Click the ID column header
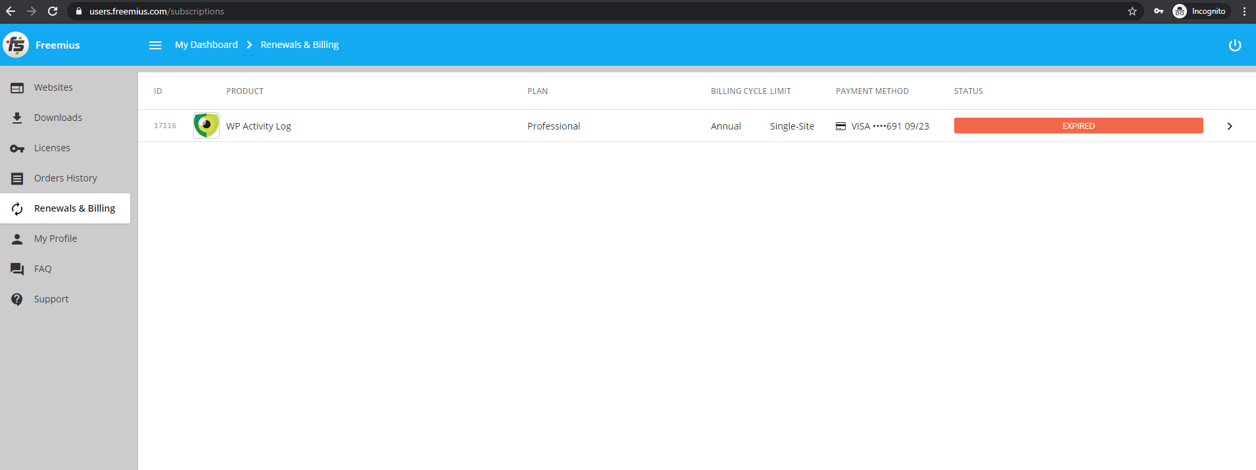The image size is (1256, 470). click(158, 91)
